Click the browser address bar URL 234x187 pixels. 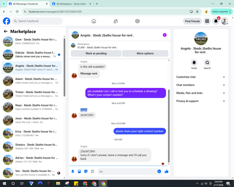coord(55,12)
